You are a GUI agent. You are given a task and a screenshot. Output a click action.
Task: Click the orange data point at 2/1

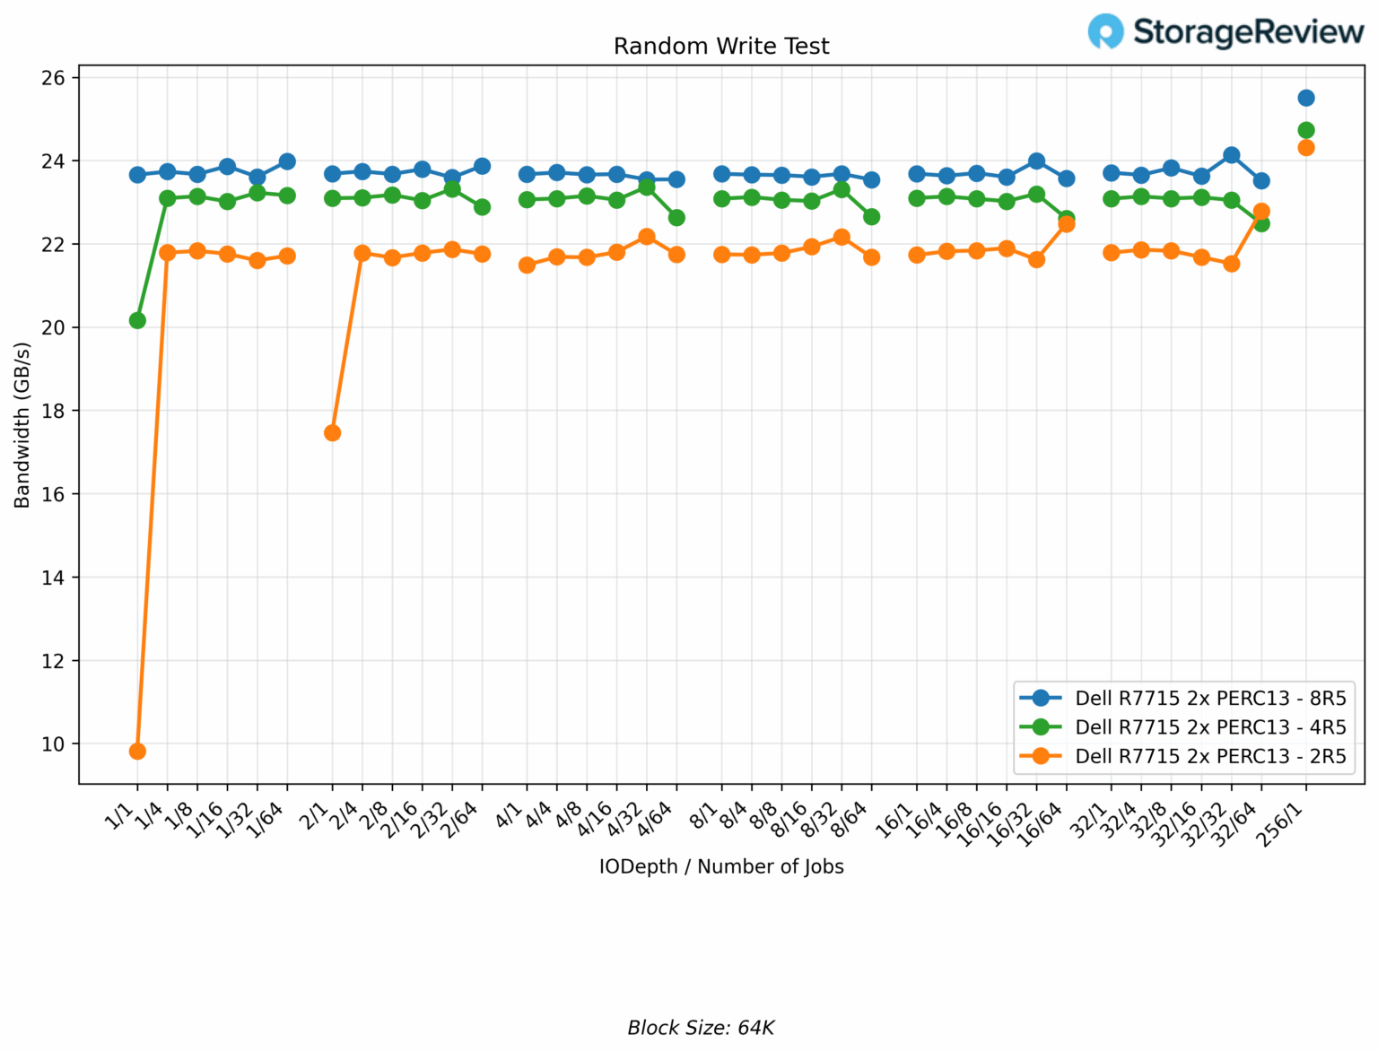pos(332,433)
